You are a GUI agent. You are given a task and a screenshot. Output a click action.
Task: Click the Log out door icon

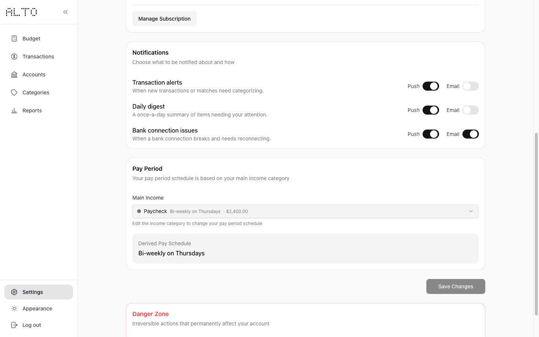[14, 325]
